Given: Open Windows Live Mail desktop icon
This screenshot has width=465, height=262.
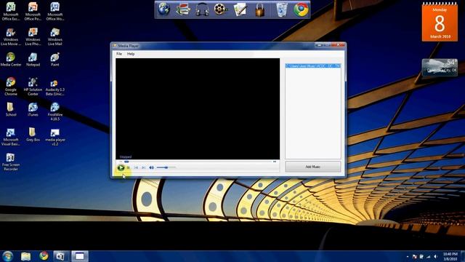Looking at the screenshot, I should click(55, 36).
